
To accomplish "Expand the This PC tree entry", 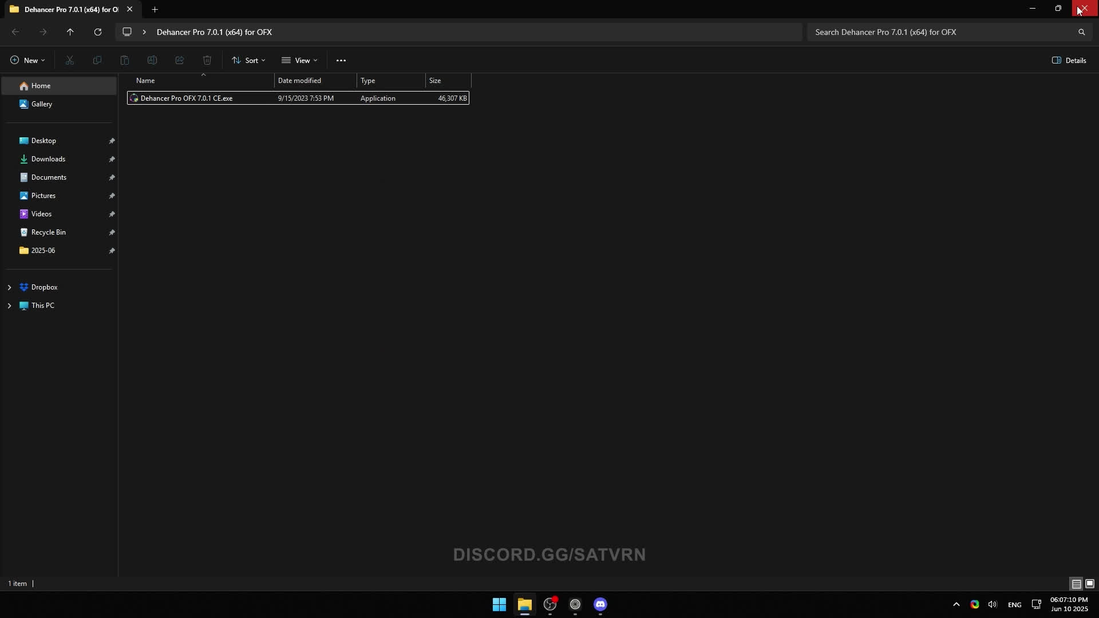I will (x=9, y=306).
